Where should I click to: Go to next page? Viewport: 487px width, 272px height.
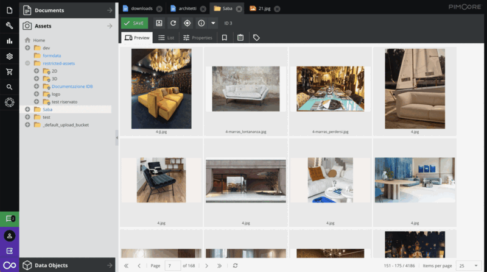[206, 266]
